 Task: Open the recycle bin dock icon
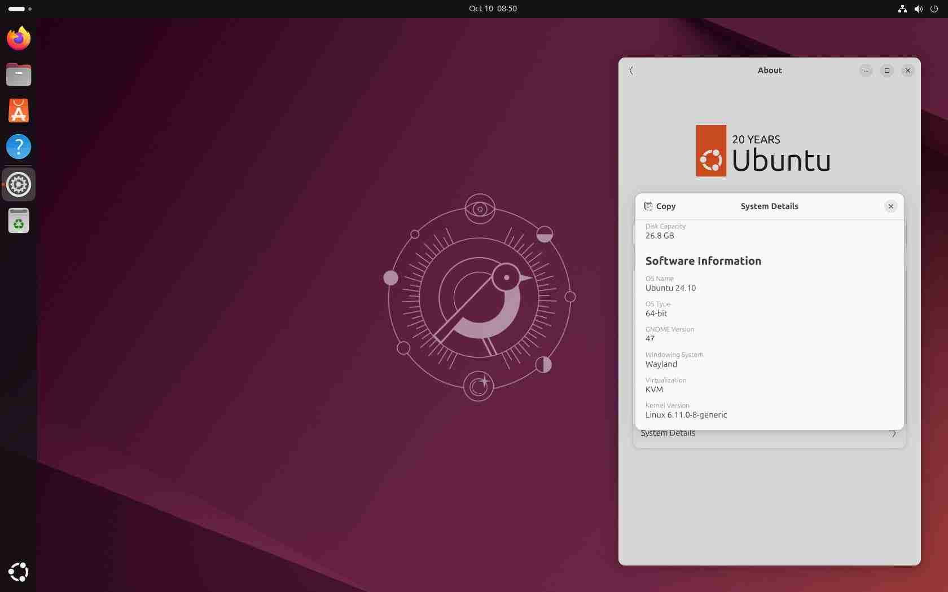pos(18,220)
